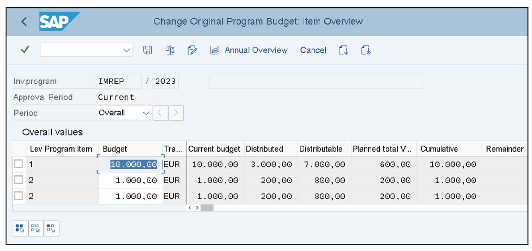This screenshot has height=251, width=532.
Task: Open the text editor notepad-pencil icon
Action: [192, 50]
